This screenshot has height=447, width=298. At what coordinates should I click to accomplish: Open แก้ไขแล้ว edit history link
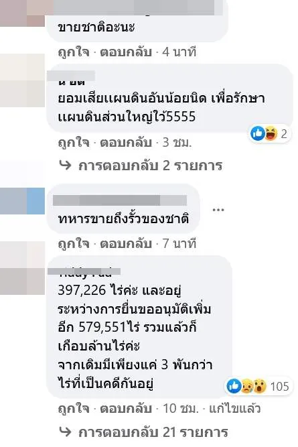click(x=235, y=409)
